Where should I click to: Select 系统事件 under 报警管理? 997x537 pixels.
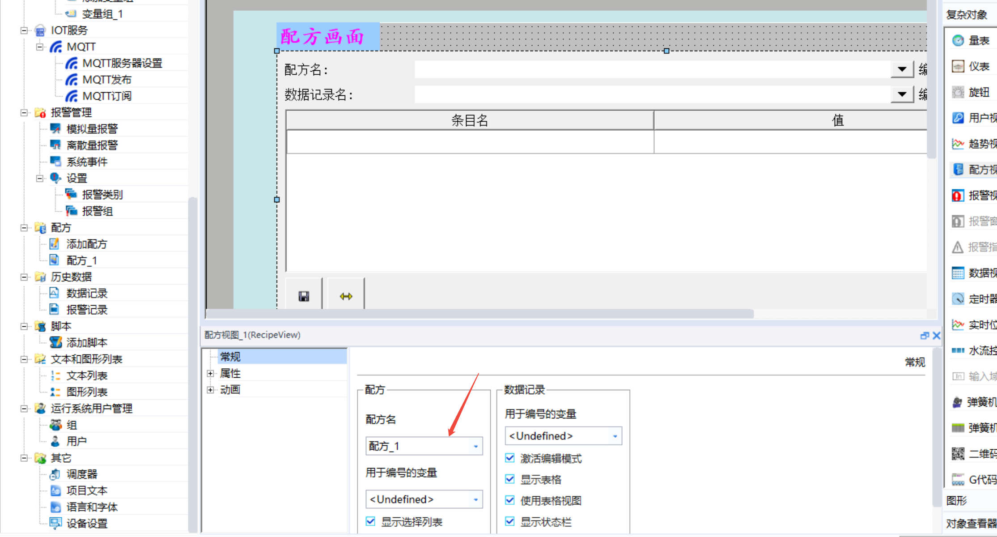[87, 162]
